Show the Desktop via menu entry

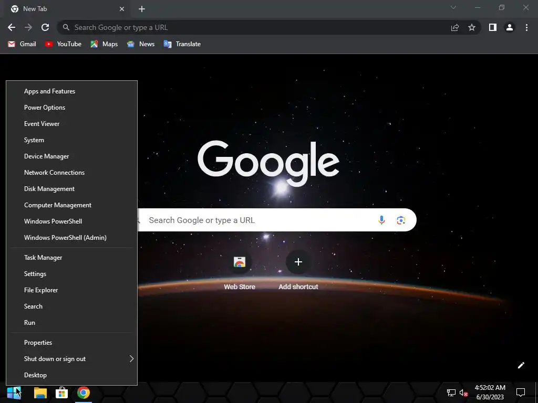coord(71,375)
